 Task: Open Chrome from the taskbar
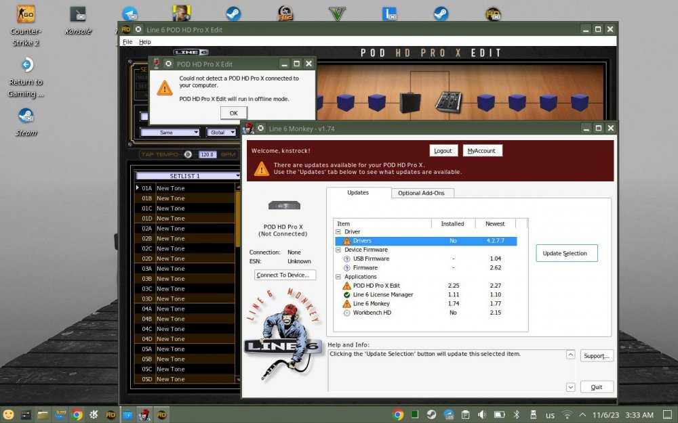click(x=77, y=414)
